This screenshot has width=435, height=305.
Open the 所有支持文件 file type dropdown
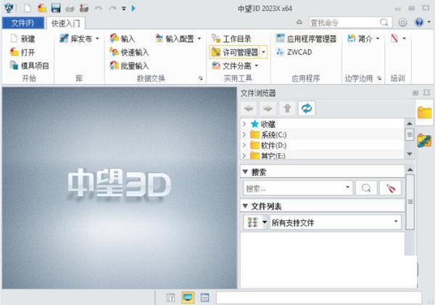click(336, 222)
